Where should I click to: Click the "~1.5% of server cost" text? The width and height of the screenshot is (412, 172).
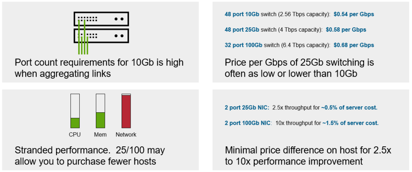(x=350, y=123)
